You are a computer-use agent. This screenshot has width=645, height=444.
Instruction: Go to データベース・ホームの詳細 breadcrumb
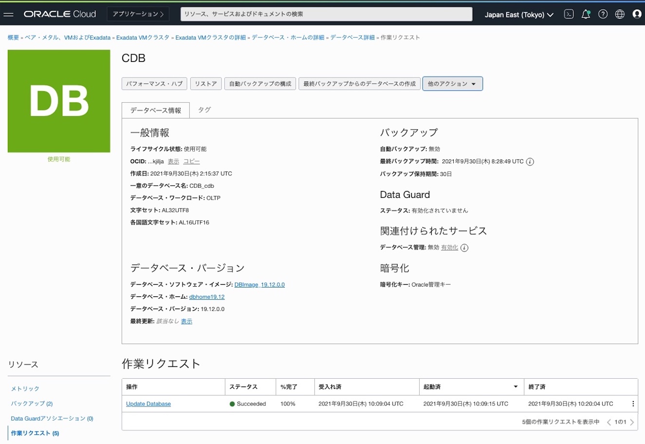point(288,38)
